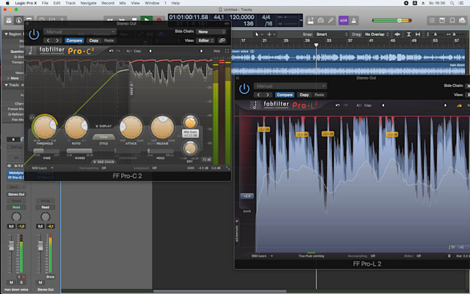The image size is (470, 294).
Task: Click the waveform zoom icon in Tracks toolbar
Action: click(397, 35)
